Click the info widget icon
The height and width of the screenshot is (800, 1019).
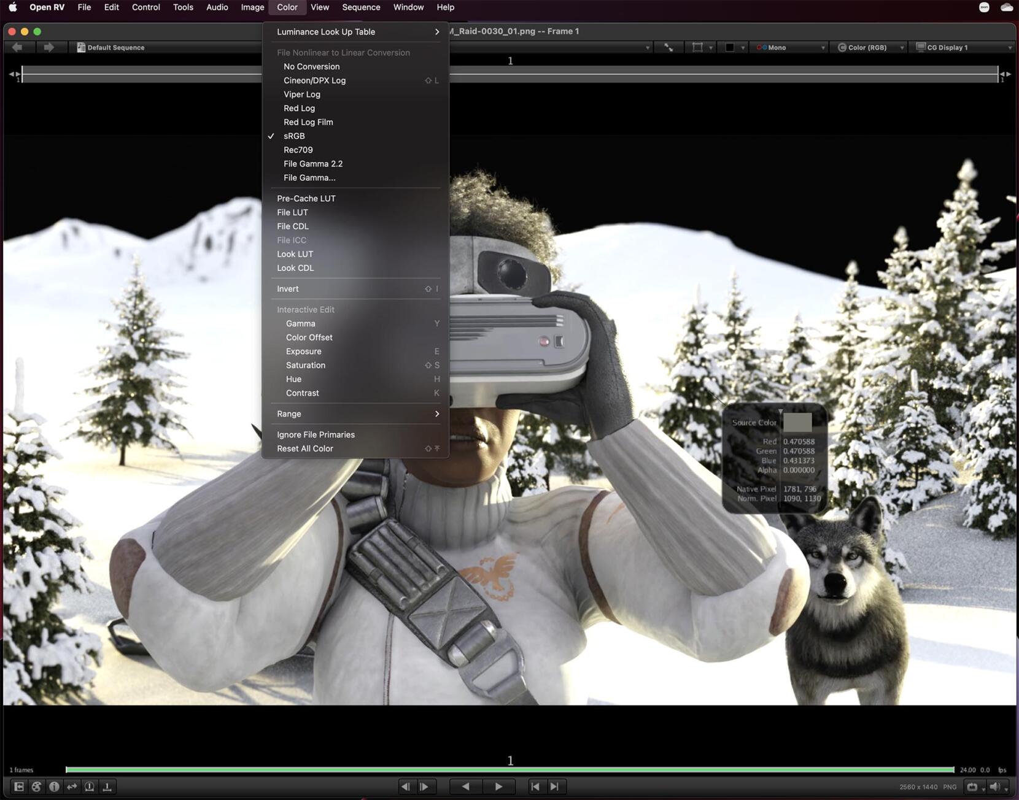pyautogui.click(x=54, y=787)
